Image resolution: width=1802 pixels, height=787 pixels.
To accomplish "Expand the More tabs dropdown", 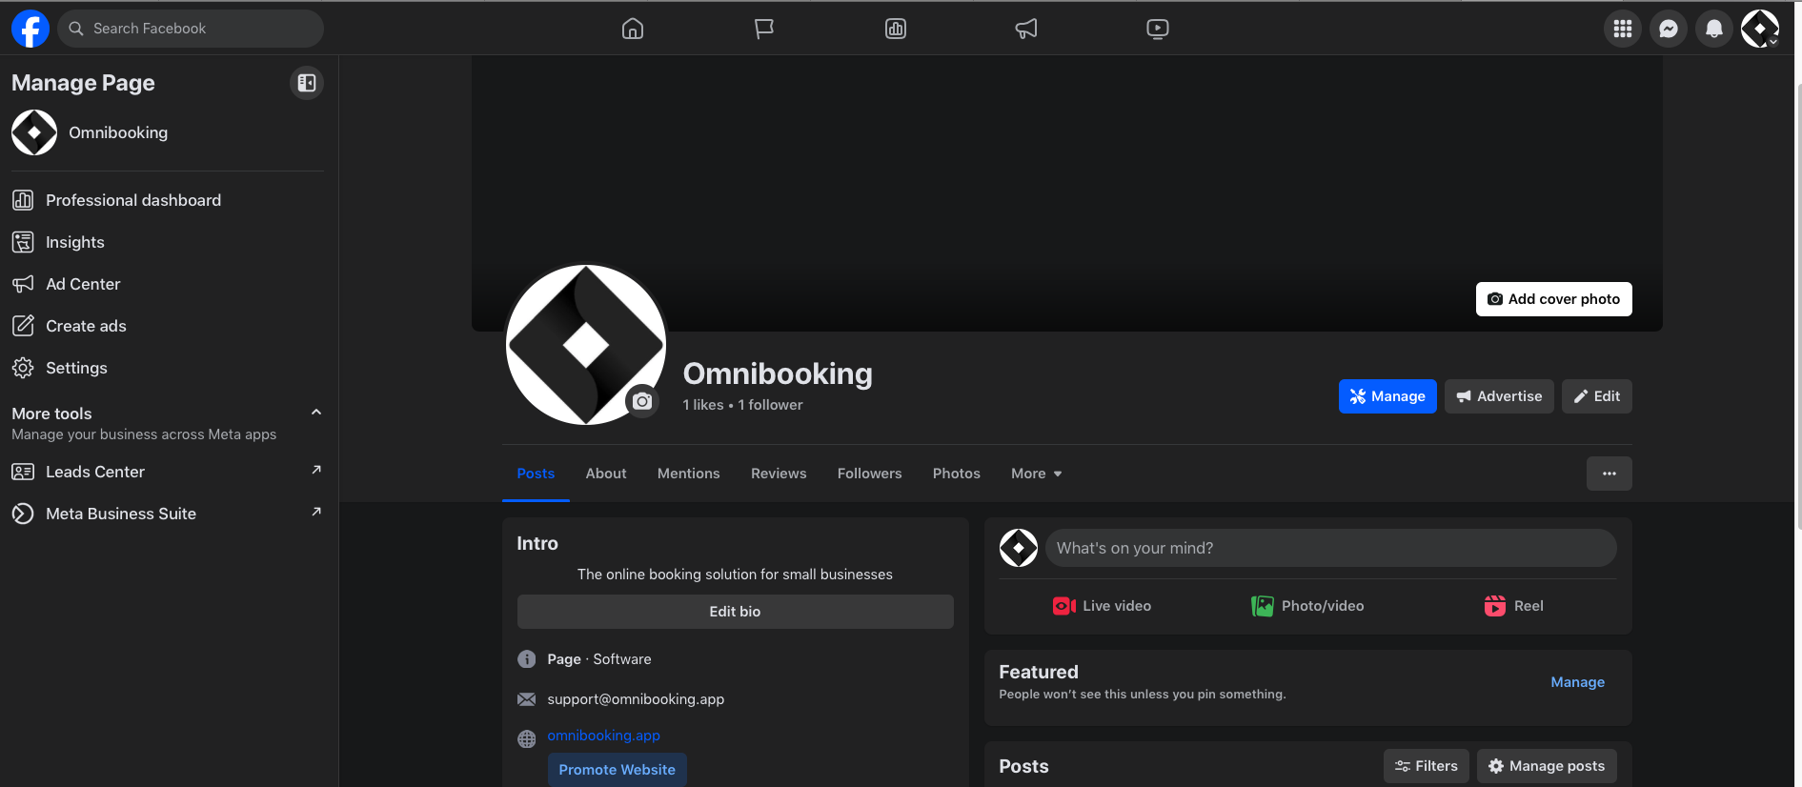I will tap(1036, 474).
